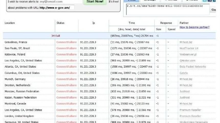Click ConnectFailure status in the Katowice row
Screen dimensions: 220x123
click(67, 55)
